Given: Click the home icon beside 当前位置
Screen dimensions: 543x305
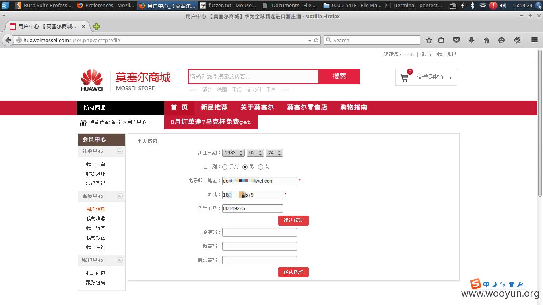Looking at the screenshot, I should point(83,122).
